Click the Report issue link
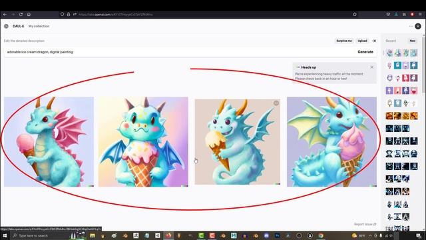Viewport: 426px width, 240px height. tap(365, 224)
